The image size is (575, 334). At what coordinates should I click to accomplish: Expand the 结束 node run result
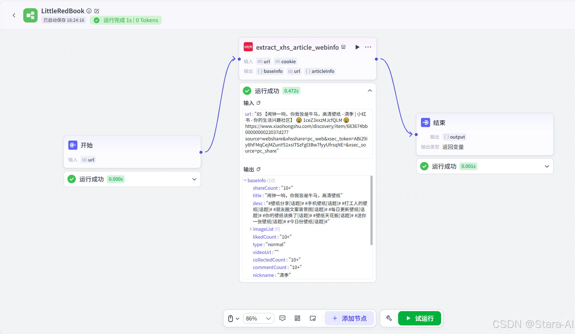point(547,166)
